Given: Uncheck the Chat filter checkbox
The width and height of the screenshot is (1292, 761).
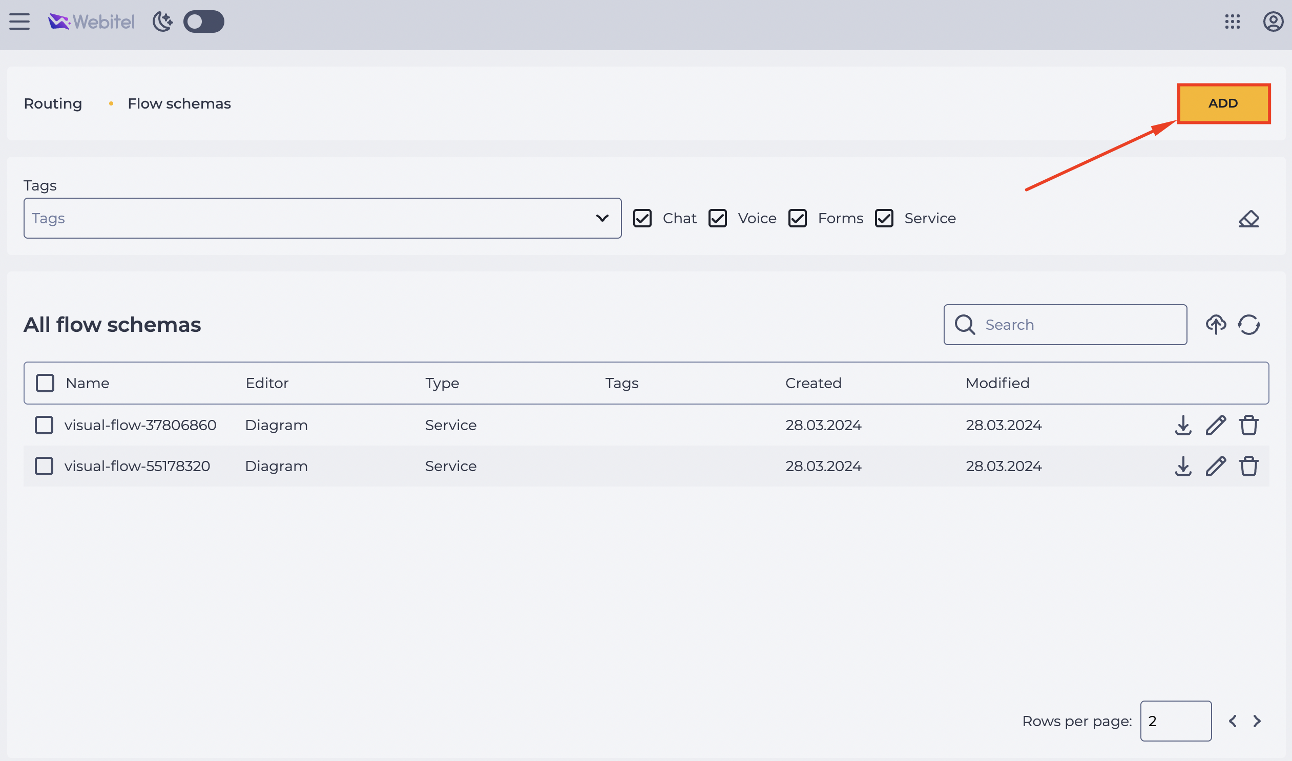Looking at the screenshot, I should pyautogui.click(x=642, y=218).
